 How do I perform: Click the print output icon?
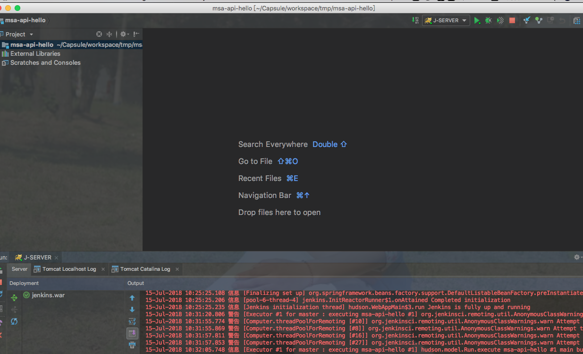click(132, 345)
